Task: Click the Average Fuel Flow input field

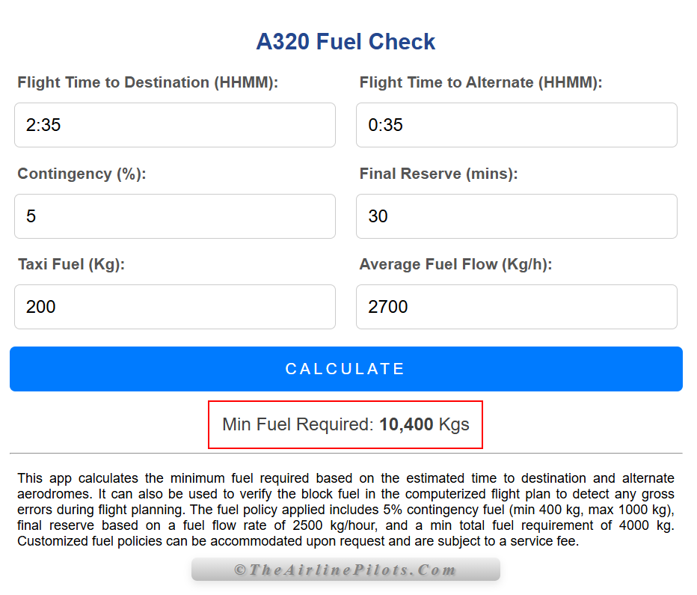Action: [x=516, y=307]
